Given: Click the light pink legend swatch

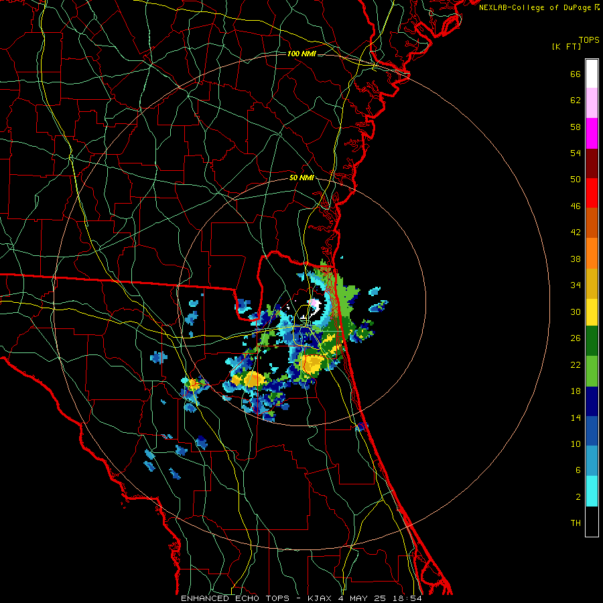Looking at the screenshot, I should click(x=592, y=103).
